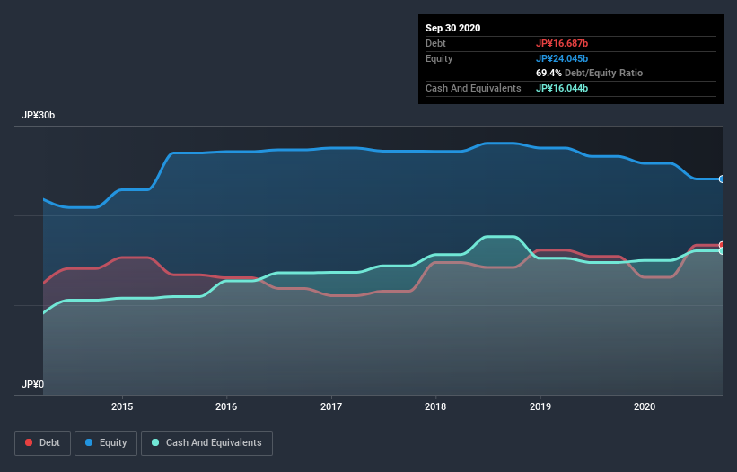Viewport: 737px width, 472px height.
Task: Click the 69.4% Debt/Equity Ratio text
Action: (x=590, y=73)
